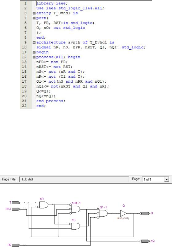Screen dimensions: 172x252
Task: Click the 'library ieee;' line
Action: 52,3
